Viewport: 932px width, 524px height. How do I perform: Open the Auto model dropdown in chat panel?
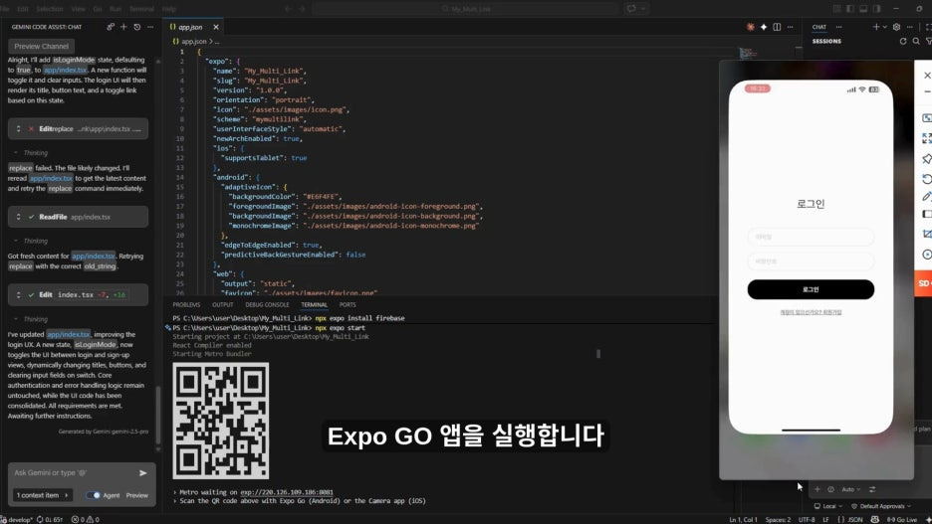(x=850, y=489)
